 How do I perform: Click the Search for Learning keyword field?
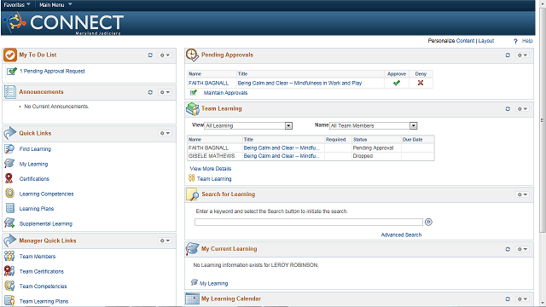[x=309, y=222]
